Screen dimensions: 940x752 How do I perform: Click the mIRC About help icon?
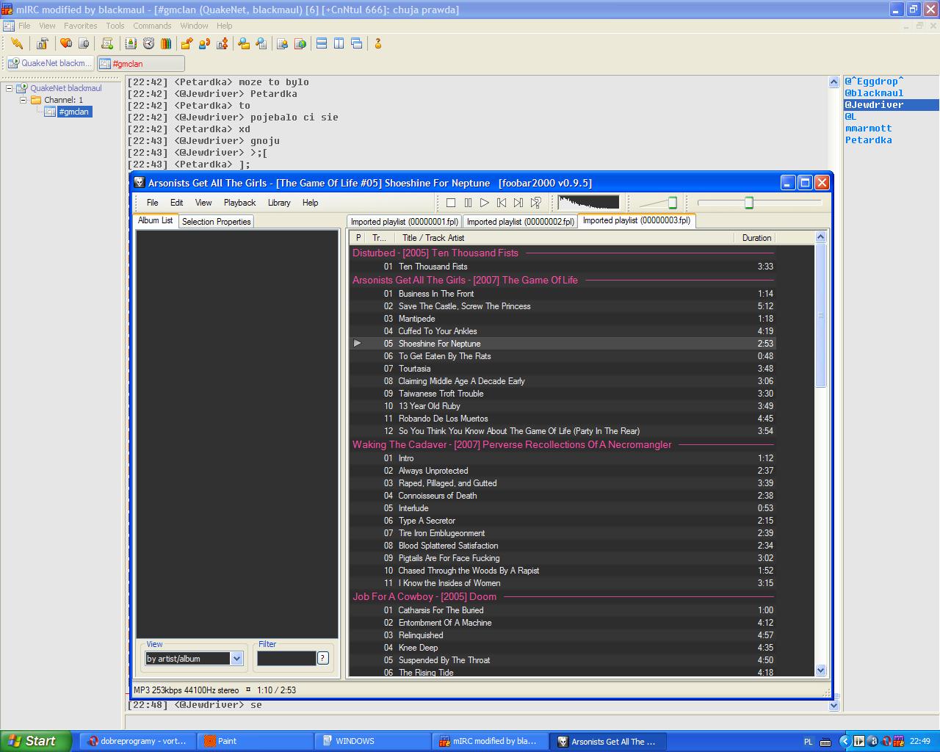(x=378, y=43)
